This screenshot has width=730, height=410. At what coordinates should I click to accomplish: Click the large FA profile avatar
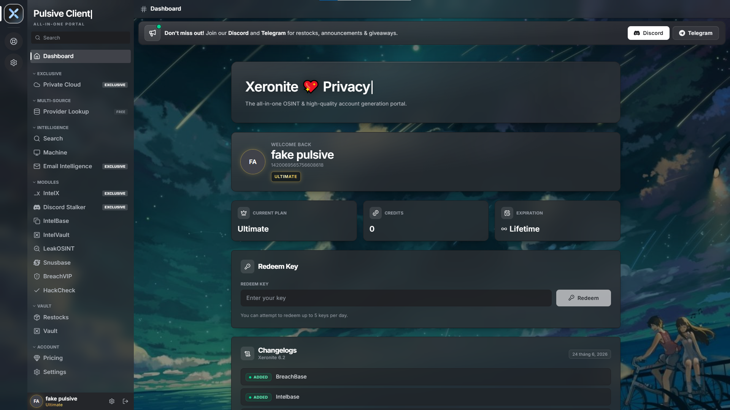253,162
